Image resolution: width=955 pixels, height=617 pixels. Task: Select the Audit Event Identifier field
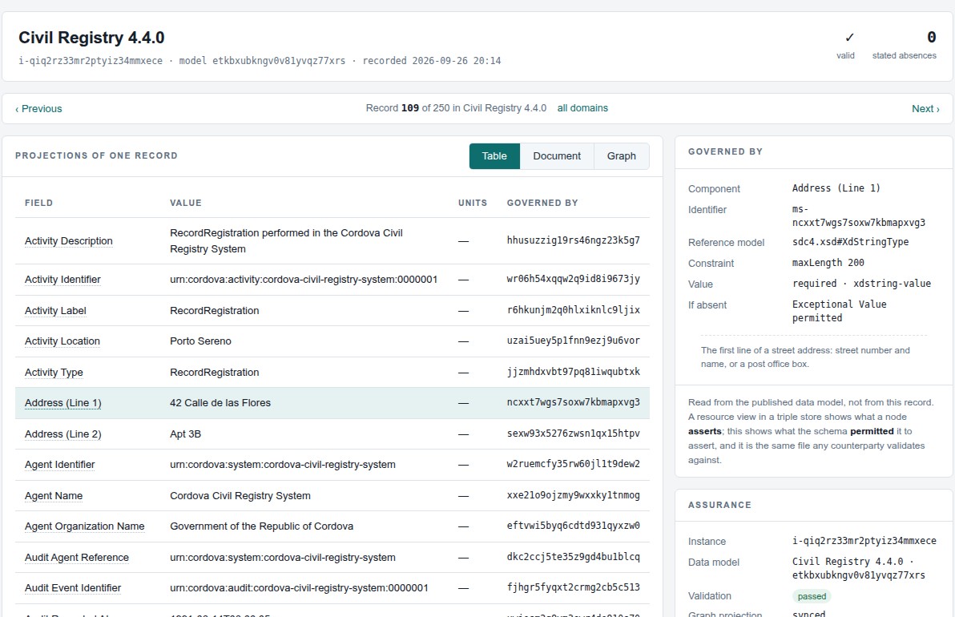coord(73,588)
